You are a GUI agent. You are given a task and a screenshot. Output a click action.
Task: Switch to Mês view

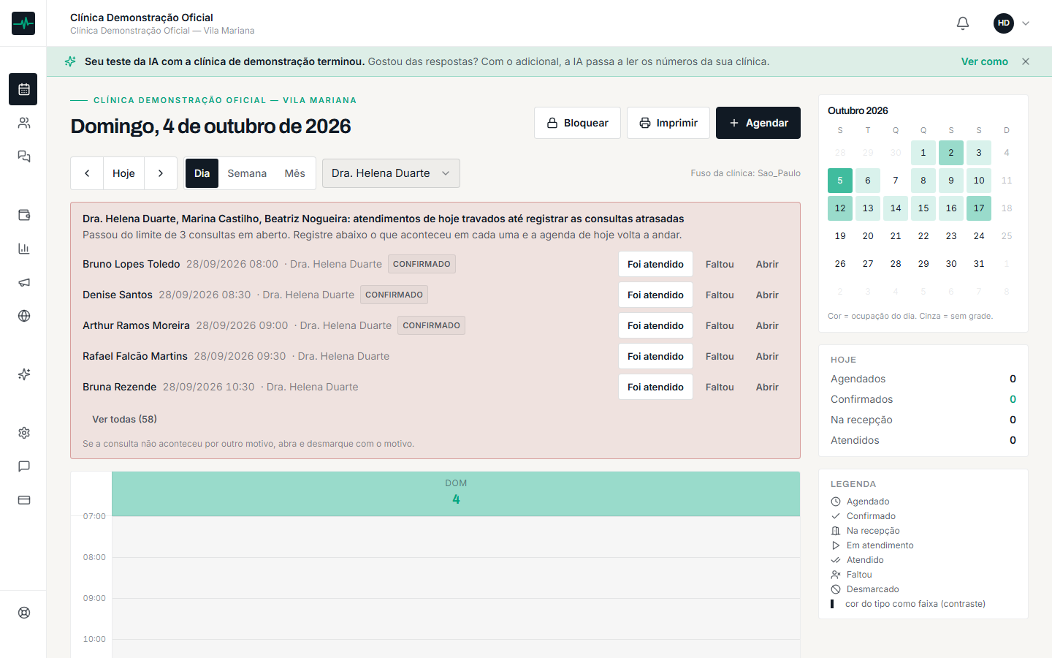(x=295, y=173)
